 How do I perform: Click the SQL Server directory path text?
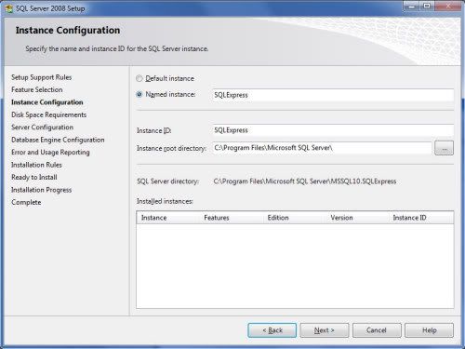click(305, 181)
